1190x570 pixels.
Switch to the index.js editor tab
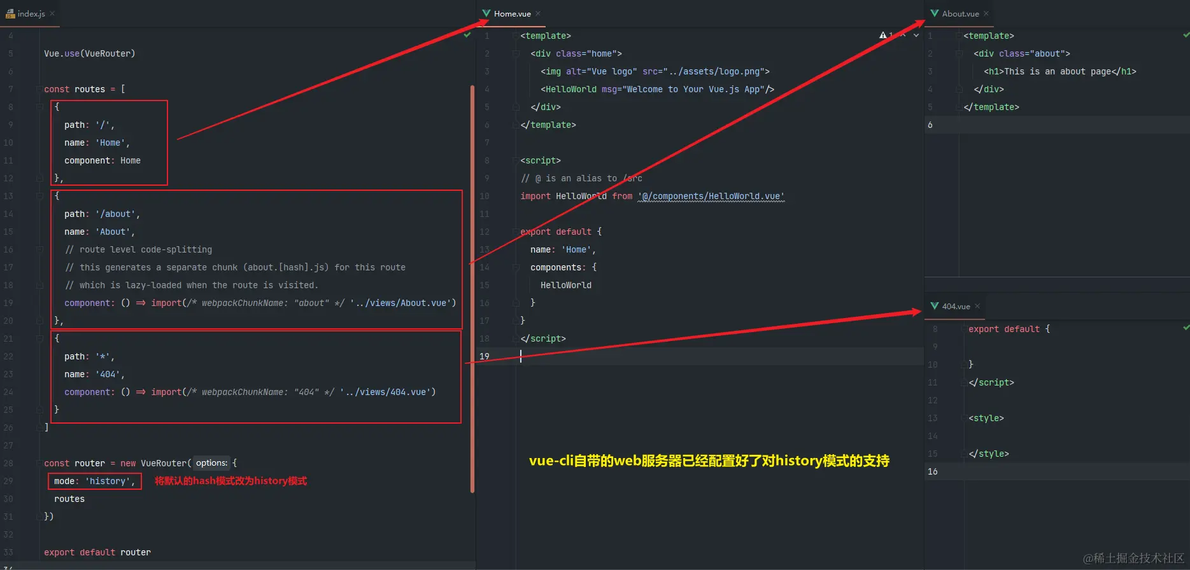(x=31, y=13)
